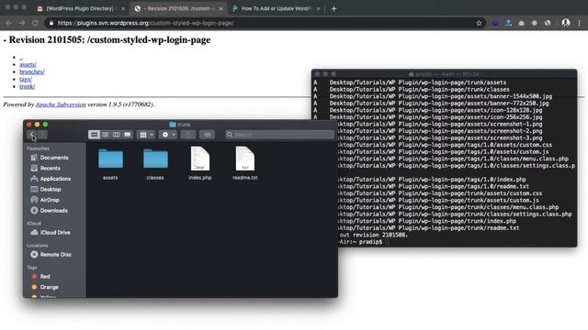Switch Finder to column view
This screenshot has width=588, height=330.
pos(117,135)
